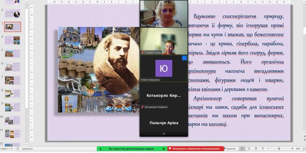The width and height of the screenshot is (306, 153).
Task: Select the Котькорло Кир... participant name
Action: 164,96
